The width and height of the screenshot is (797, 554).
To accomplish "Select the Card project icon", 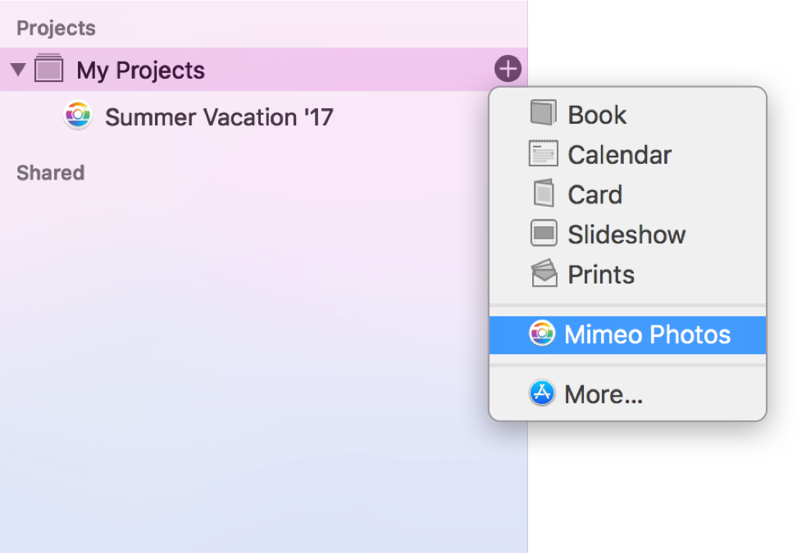I will click(x=542, y=194).
